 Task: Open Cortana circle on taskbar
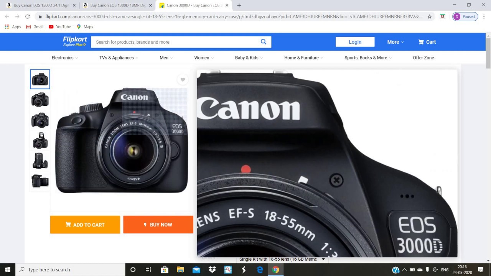pos(133,269)
